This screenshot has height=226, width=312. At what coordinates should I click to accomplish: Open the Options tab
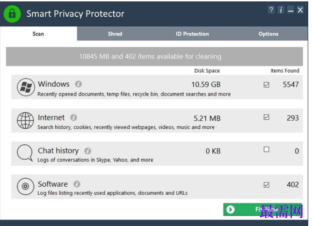coord(268,34)
